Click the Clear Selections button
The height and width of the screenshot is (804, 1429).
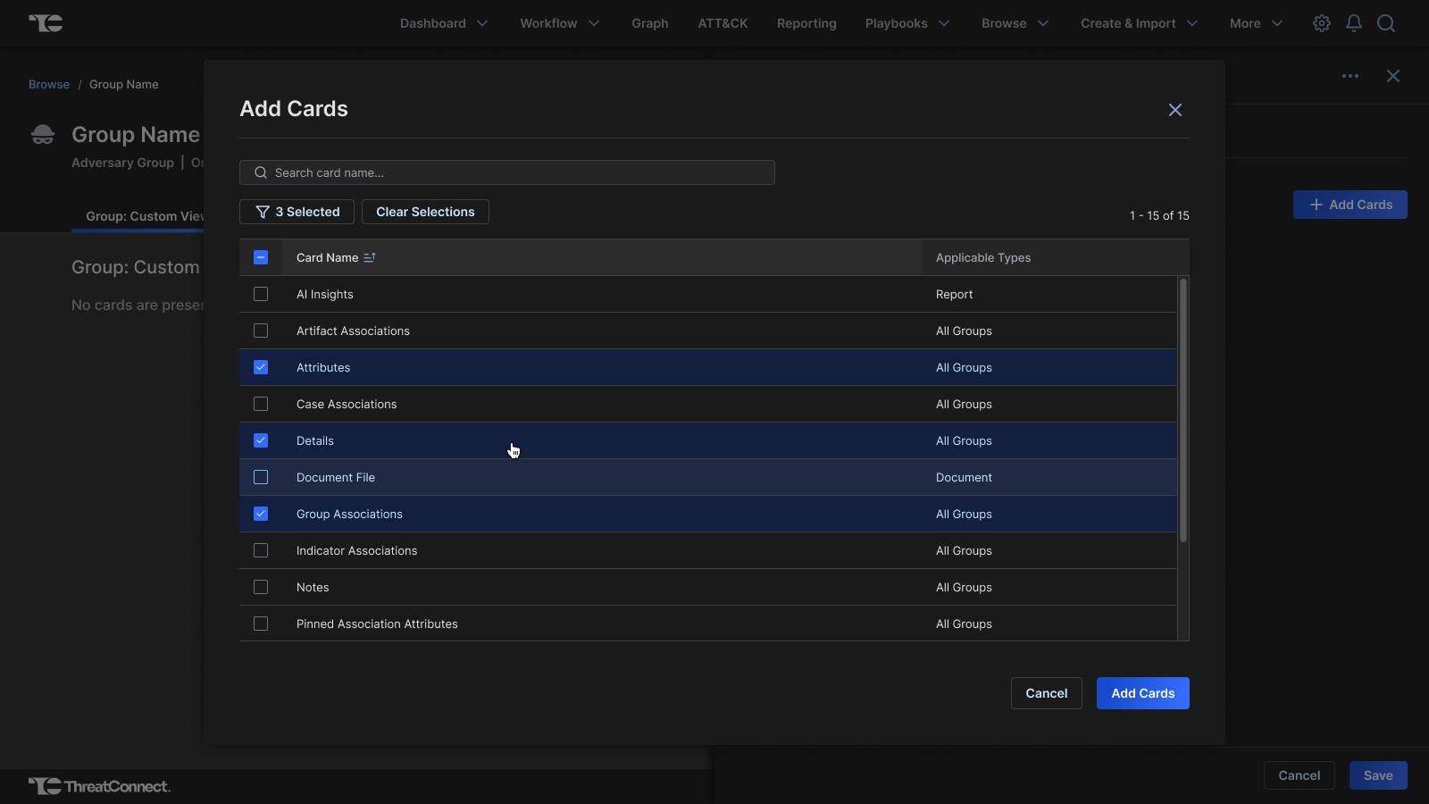[x=425, y=212]
